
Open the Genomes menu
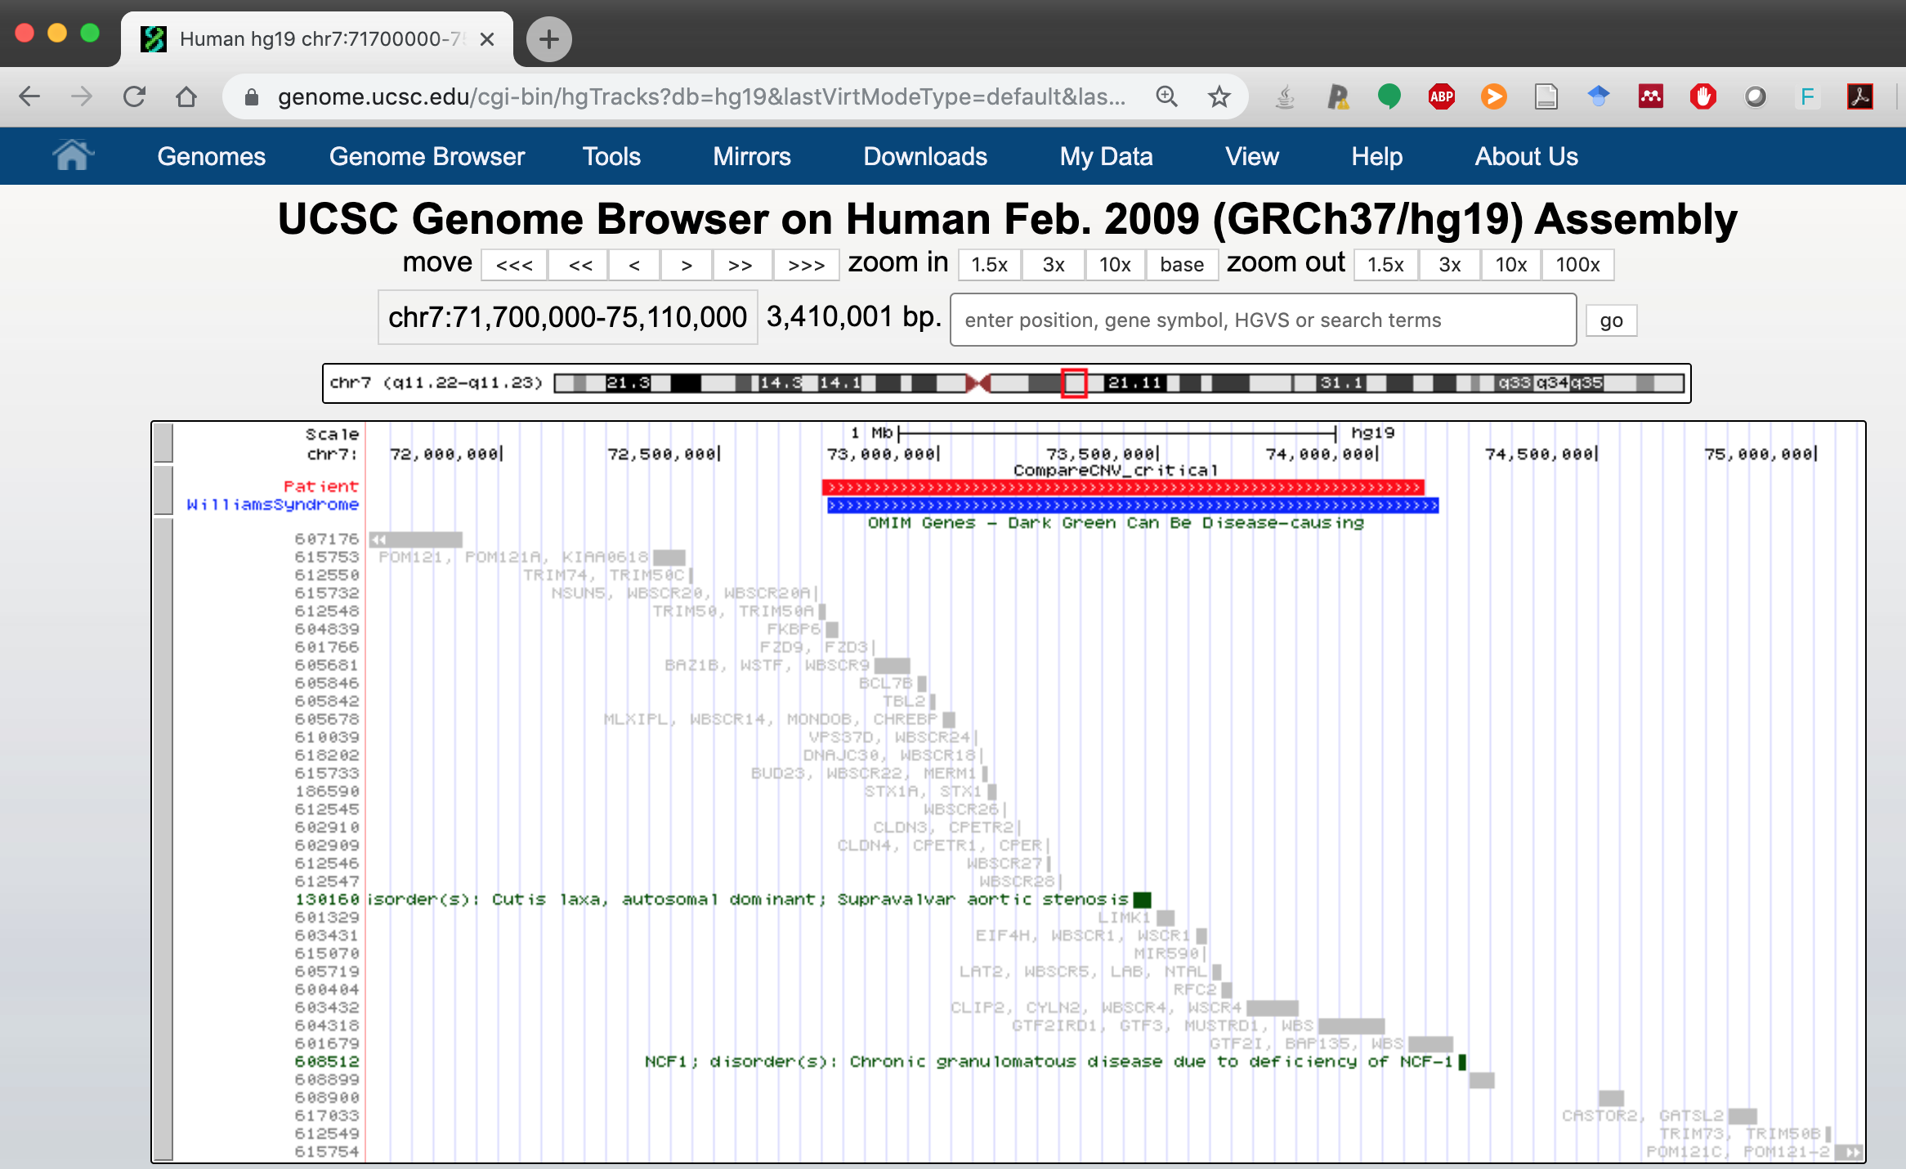click(x=211, y=156)
